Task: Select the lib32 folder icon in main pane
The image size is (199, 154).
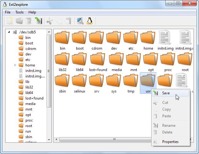Action: pos(62,59)
